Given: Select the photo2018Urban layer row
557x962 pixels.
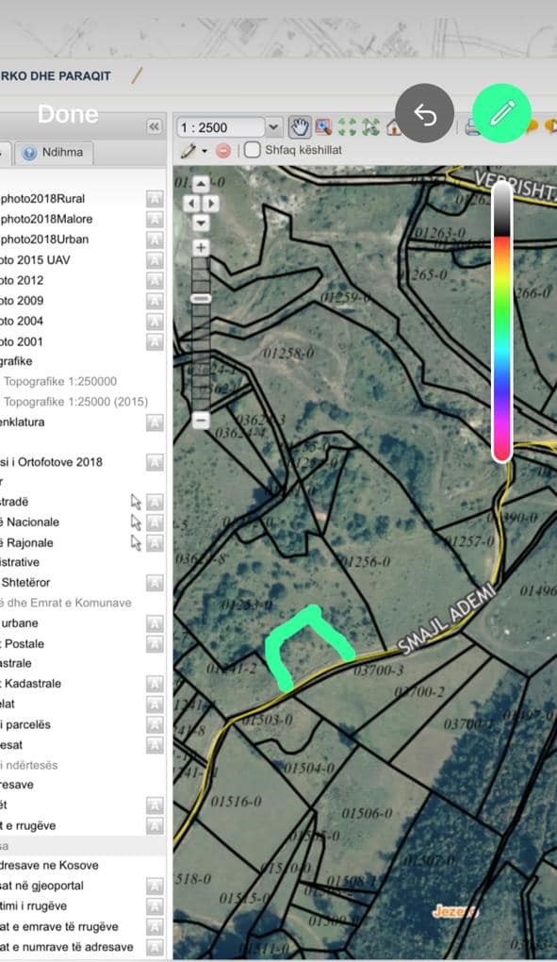Looking at the screenshot, I should click(x=44, y=240).
